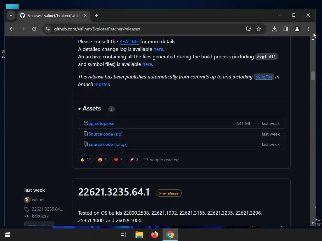Open commit 699ef06 link
The width and height of the screenshot is (322, 241).
coord(264,77)
